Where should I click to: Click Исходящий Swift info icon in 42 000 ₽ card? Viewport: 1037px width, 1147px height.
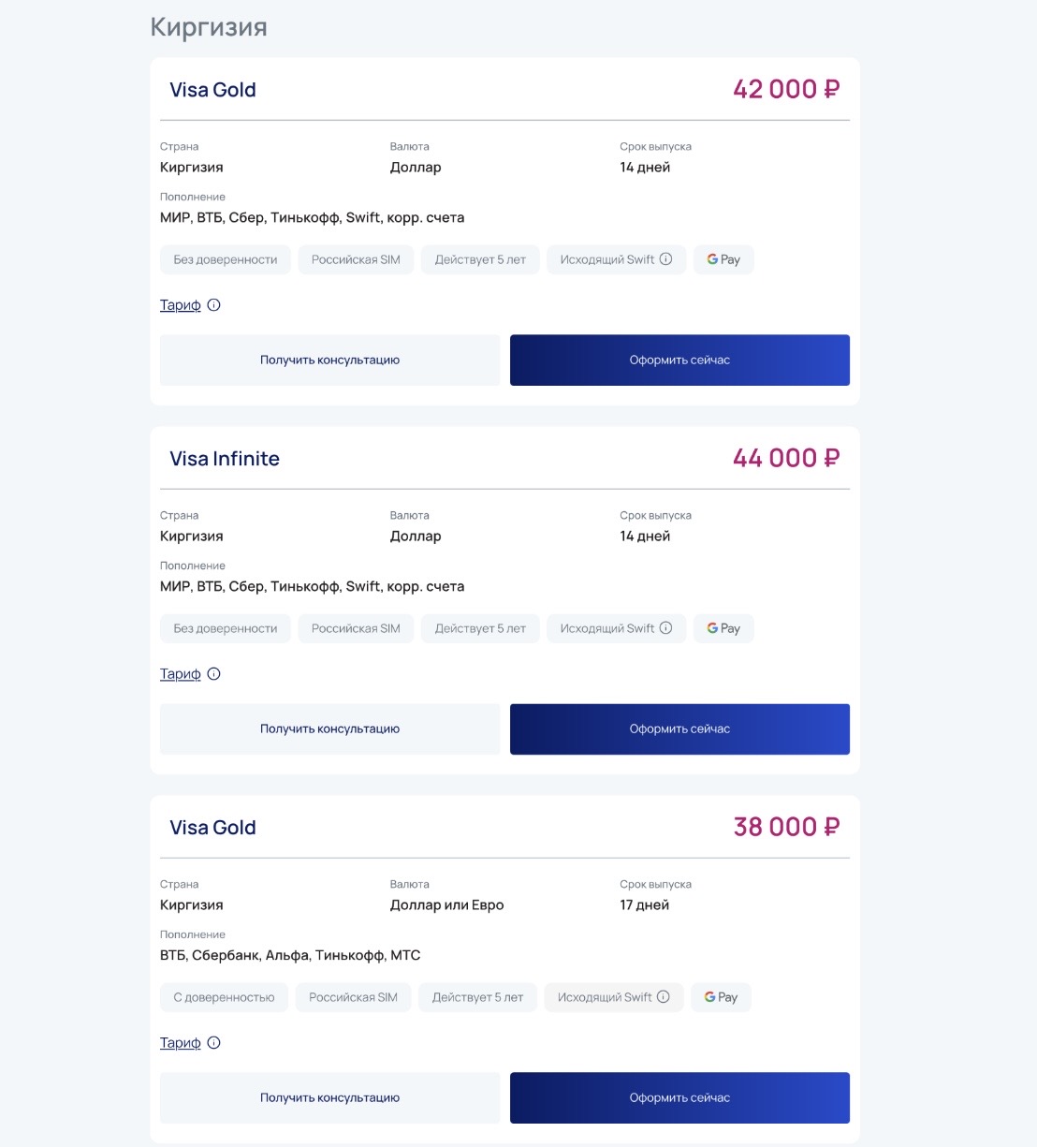(666, 259)
